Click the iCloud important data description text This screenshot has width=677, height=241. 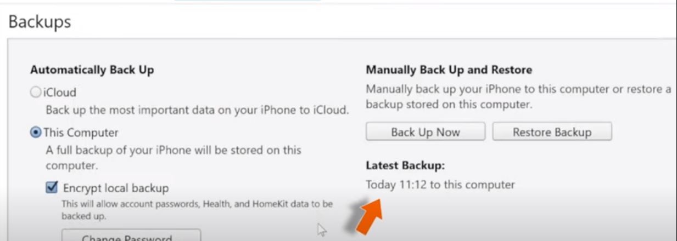coord(197,110)
